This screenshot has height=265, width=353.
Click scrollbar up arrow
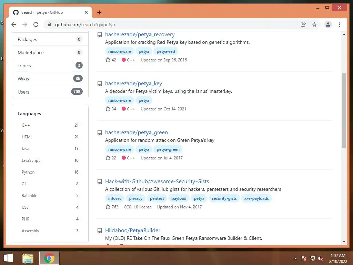(344, 34)
